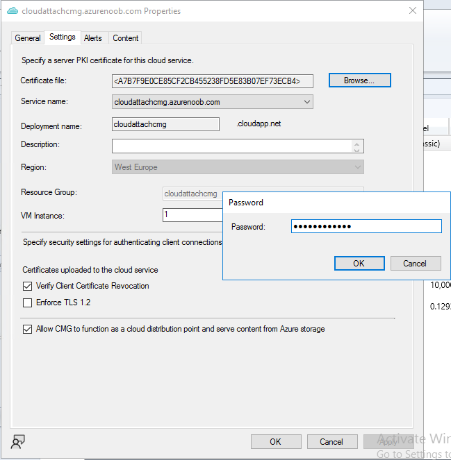Click the Description text box
The height and width of the screenshot is (460, 451).
click(x=238, y=146)
